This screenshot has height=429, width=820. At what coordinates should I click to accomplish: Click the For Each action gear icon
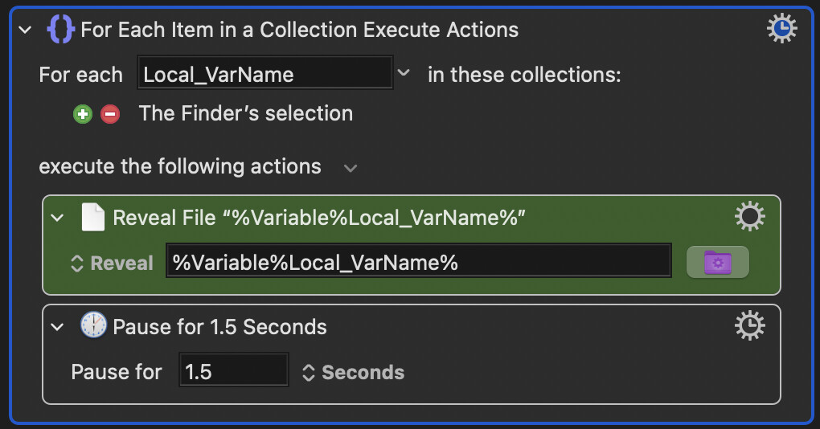(782, 28)
